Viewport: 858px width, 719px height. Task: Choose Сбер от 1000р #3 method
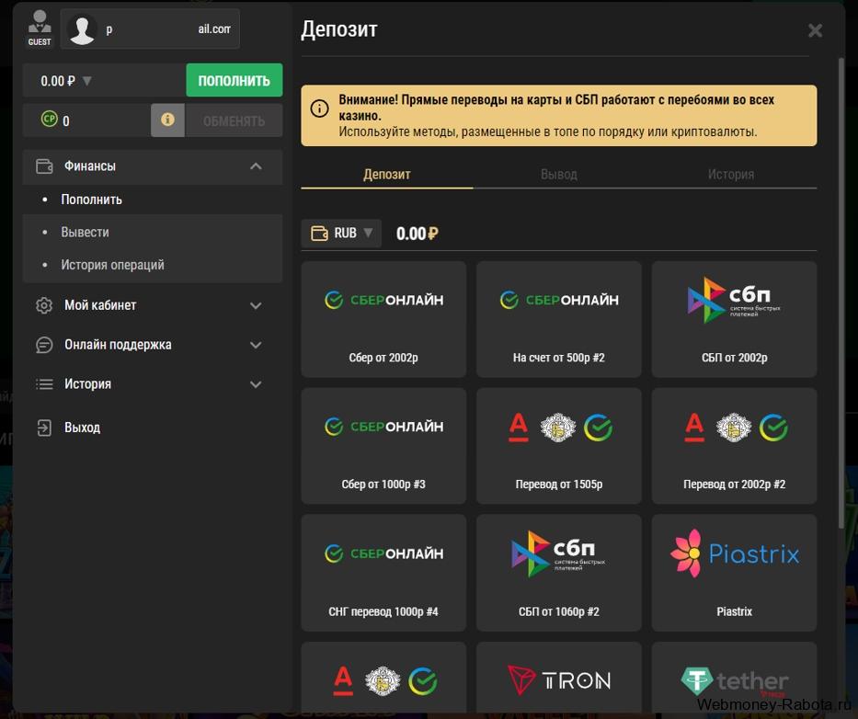383,446
